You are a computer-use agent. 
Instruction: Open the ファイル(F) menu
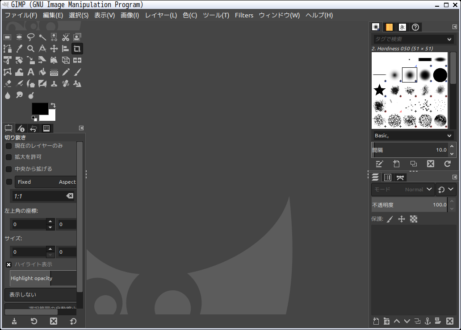pos(21,15)
